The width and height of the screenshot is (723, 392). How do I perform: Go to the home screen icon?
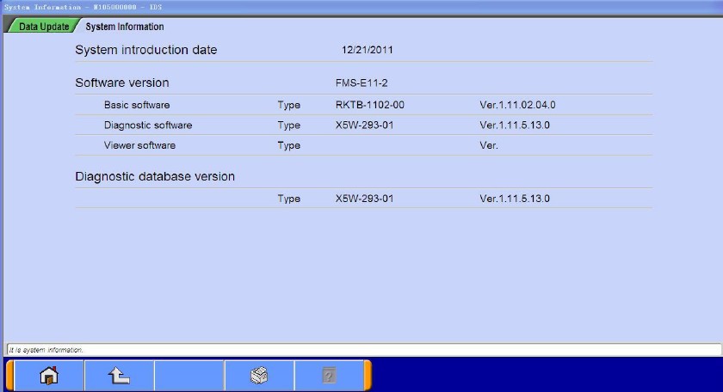pyautogui.click(x=49, y=376)
